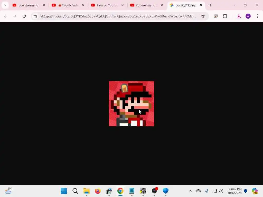Close the Earn on YouTube tab
Image resolution: width=263 pixels, height=197 pixels.
[123, 5]
